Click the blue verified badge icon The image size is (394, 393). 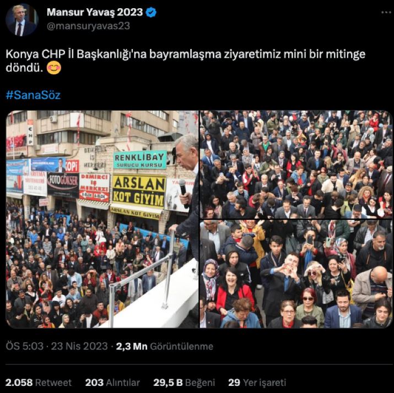pyautogui.click(x=151, y=12)
